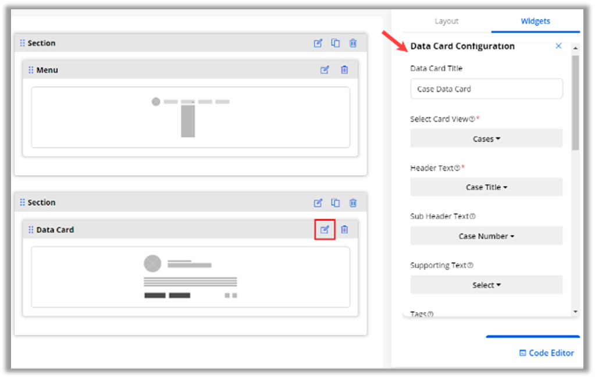Expand the Supporting Text Select dropdown
Viewport: 595px width, 378px height.
(486, 285)
